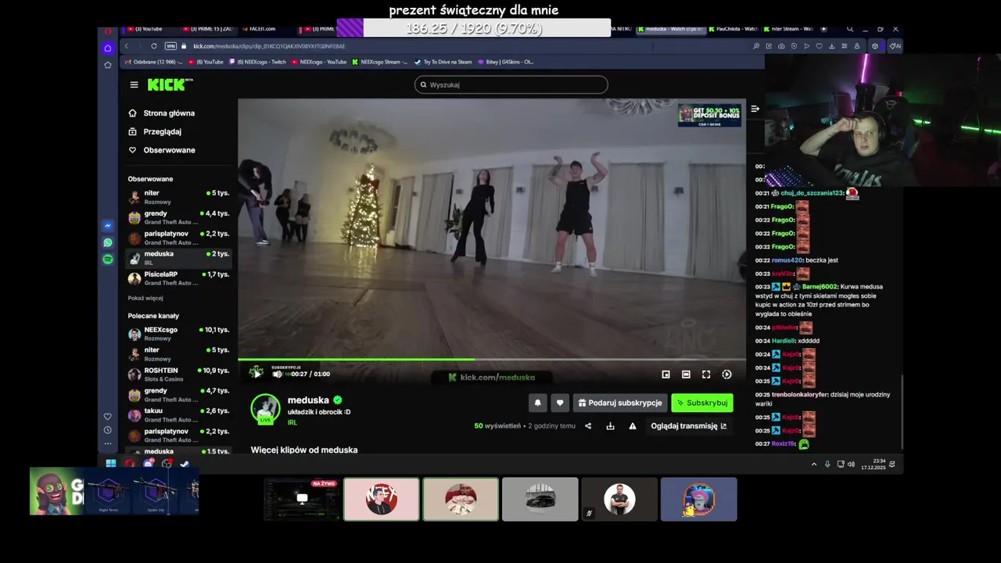This screenshot has height=563, width=1001.
Task: Collapse the chat panel arrow
Action: (x=755, y=109)
